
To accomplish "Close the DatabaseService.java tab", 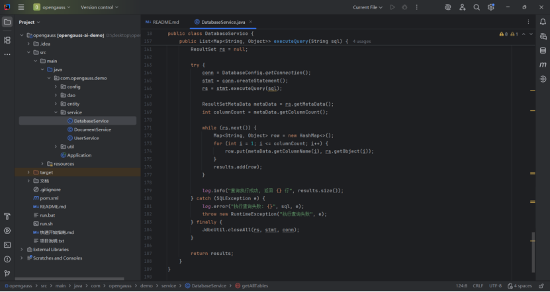I will pos(250,22).
